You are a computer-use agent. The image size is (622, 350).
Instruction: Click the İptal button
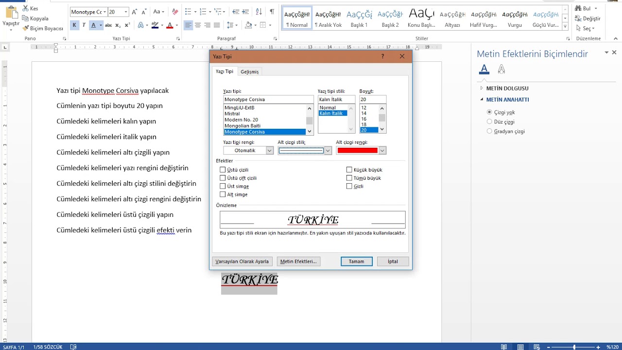click(393, 262)
